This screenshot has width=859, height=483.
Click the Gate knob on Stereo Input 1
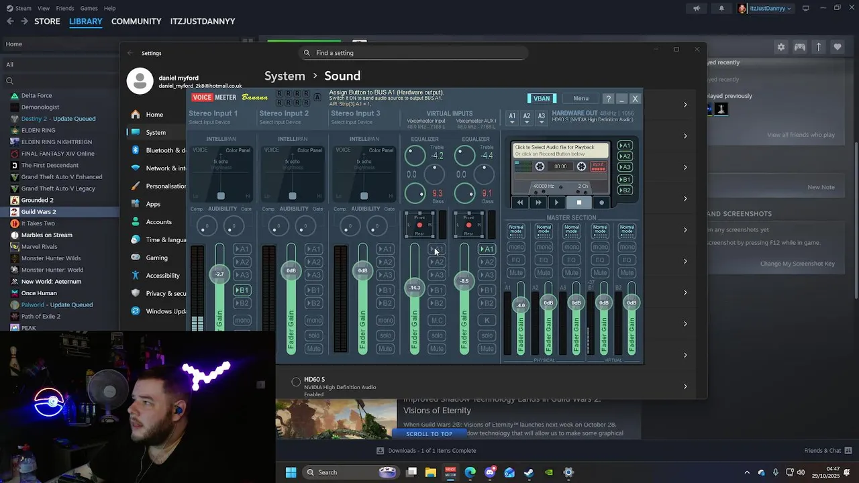coord(233,226)
